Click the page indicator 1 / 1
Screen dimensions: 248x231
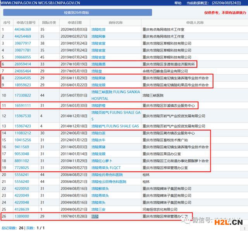(x=41, y=228)
